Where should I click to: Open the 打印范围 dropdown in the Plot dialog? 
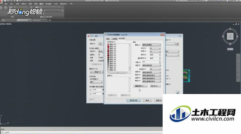96,82
